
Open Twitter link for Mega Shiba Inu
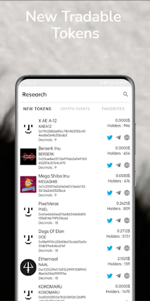pyautogui.click(x=110, y=193)
